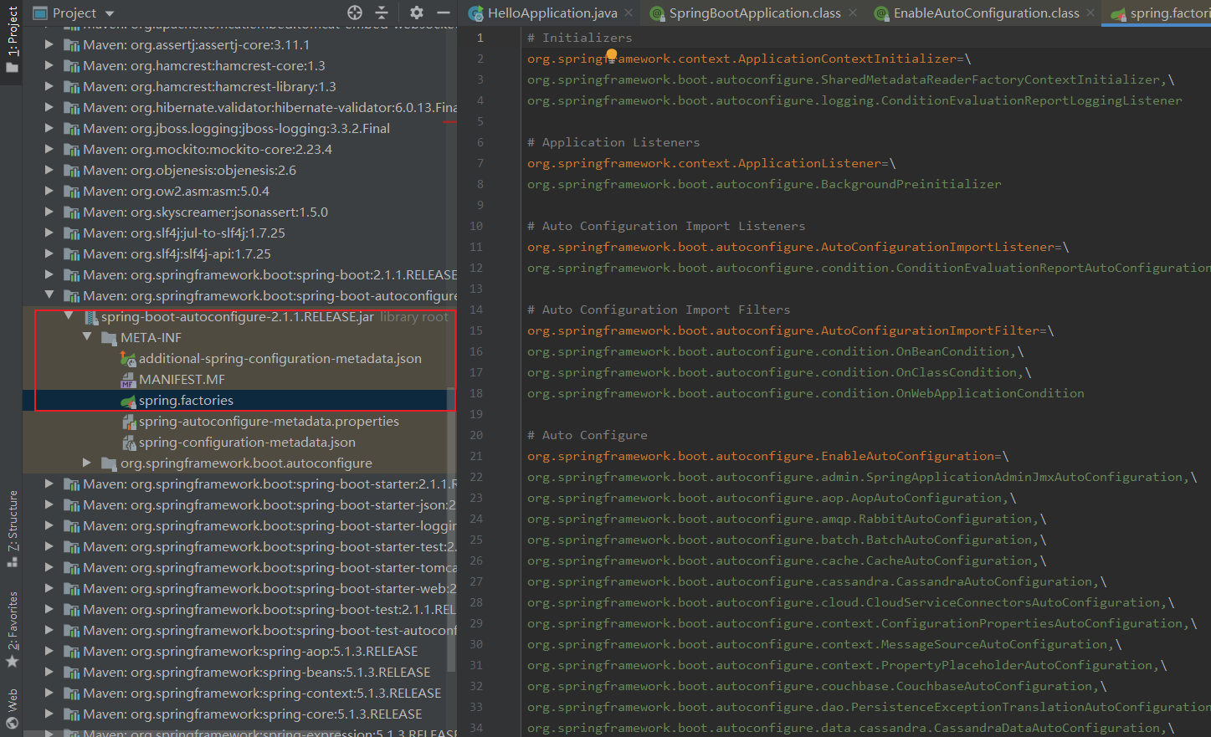The image size is (1211, 737).
Task: Close the EnableAutoConfiguration.class tab
Action: [1090, 13]
